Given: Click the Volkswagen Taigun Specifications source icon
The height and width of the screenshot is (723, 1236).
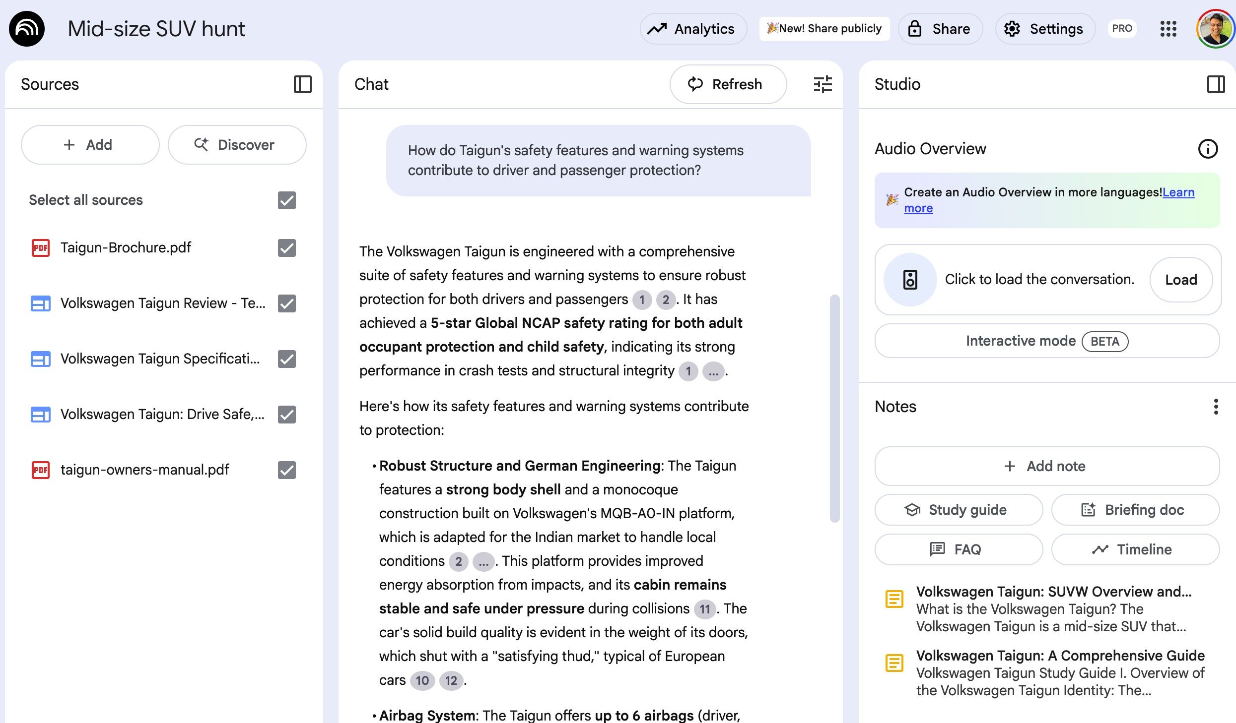Looking at the screenshot, I should [x=41, y=359].
